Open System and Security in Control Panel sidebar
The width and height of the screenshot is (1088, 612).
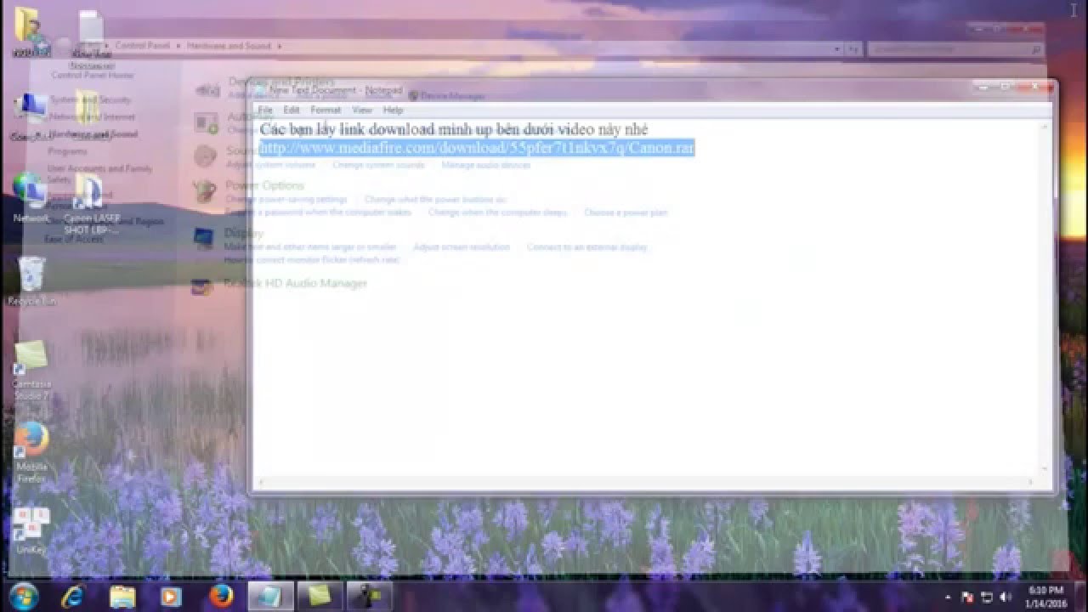[x=90, y=99]
